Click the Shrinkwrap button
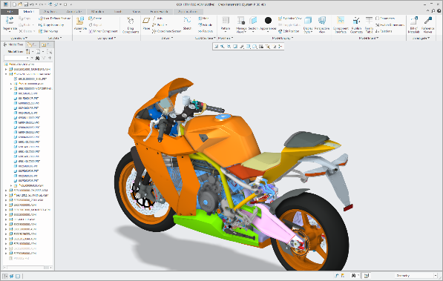The image size is (443, 281). 48,31
